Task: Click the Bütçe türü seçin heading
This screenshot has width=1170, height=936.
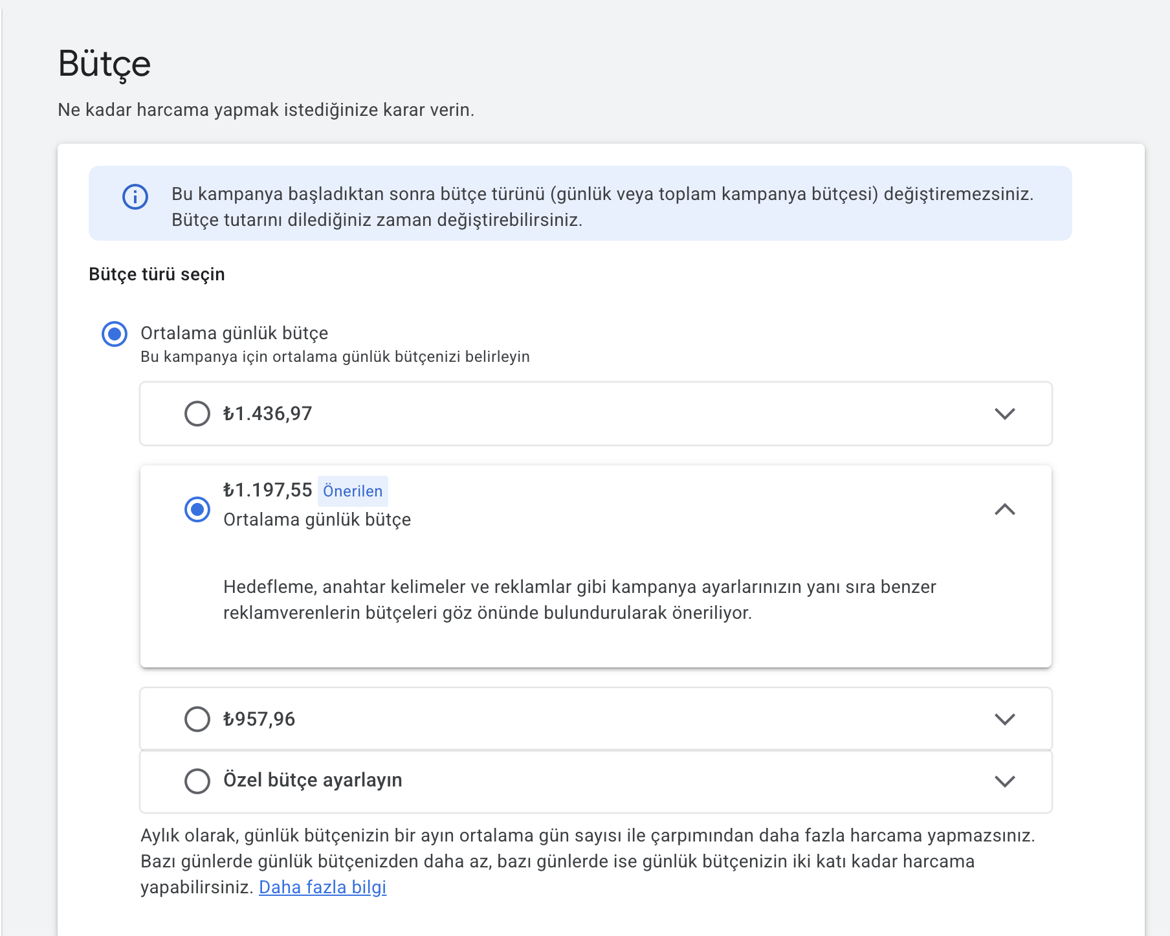Action: (157, 274)
